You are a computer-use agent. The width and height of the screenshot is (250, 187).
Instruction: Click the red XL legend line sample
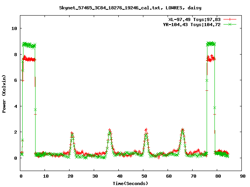230,19
